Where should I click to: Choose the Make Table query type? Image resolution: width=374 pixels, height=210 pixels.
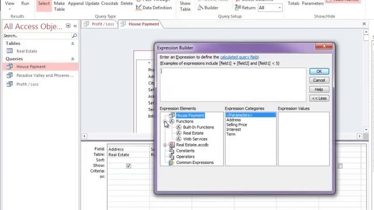pos(60,6)
